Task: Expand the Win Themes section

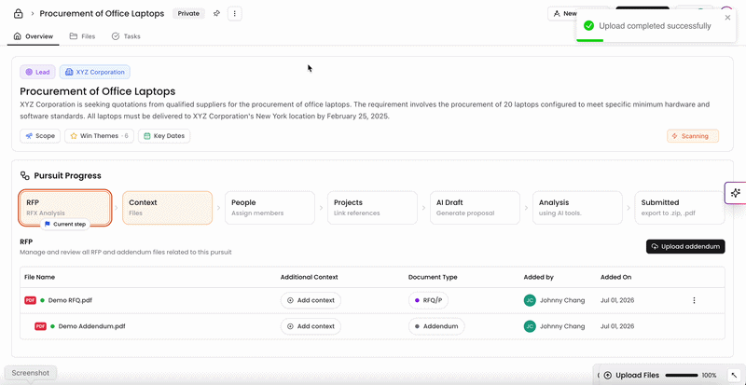Action: [100, 135]
